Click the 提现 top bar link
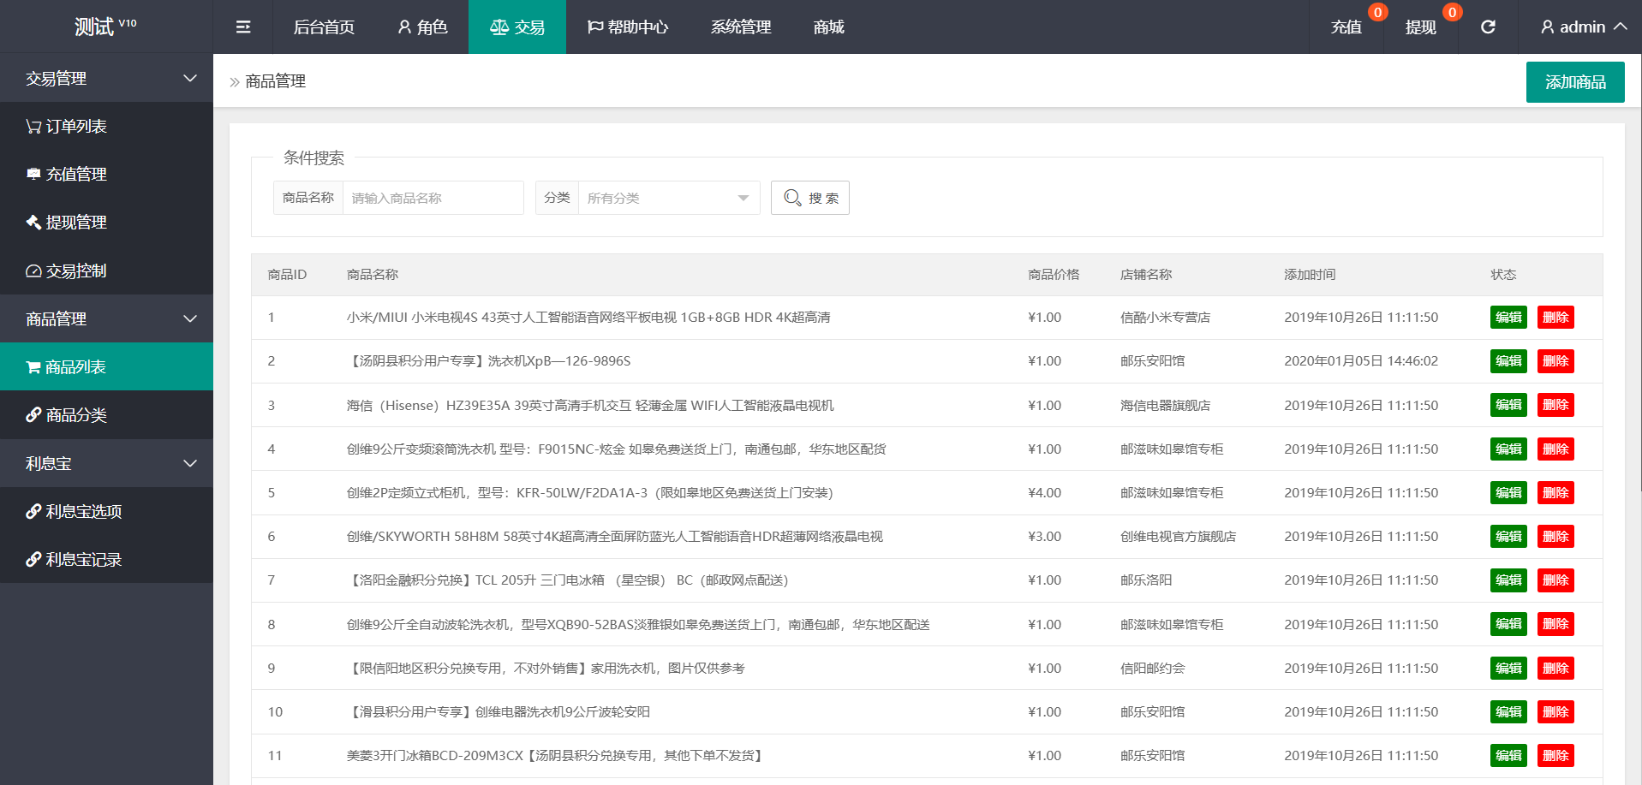1642x785 pixels. tap(1421, 27)
